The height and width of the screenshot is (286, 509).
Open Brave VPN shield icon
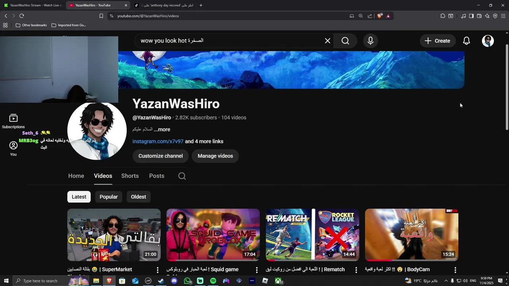coord(495,16)
